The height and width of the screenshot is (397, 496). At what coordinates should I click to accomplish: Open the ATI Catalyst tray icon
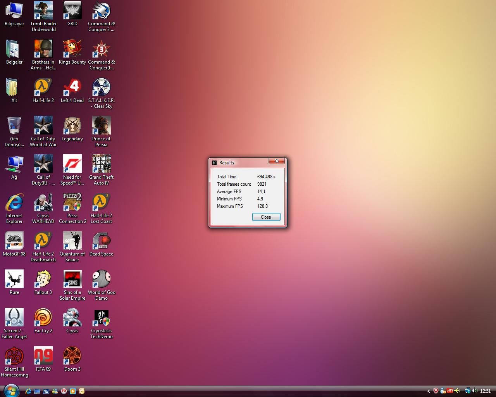tap(450, 391)
